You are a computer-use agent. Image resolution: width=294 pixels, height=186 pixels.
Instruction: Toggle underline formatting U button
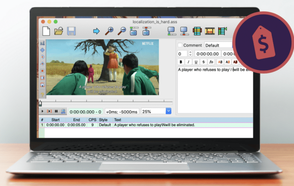(x=196, y=62)
